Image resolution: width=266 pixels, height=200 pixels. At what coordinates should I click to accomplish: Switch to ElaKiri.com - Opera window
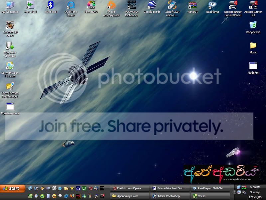coord(129,188)
